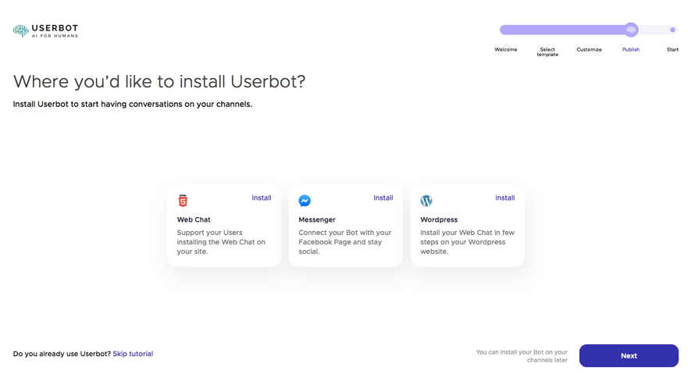Click the Next button
This screenshot has width=691, height=392.
tap(629, 356)
